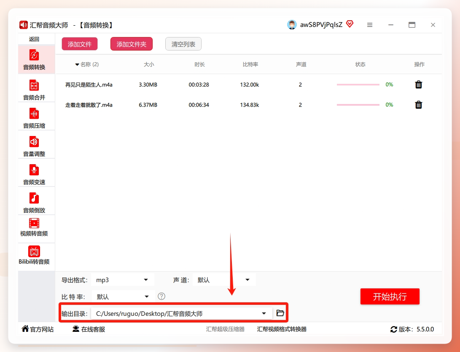Click progress bar of 再见只是陌生人.m4a
460x352 pixels.
click(x=358, y=85)
